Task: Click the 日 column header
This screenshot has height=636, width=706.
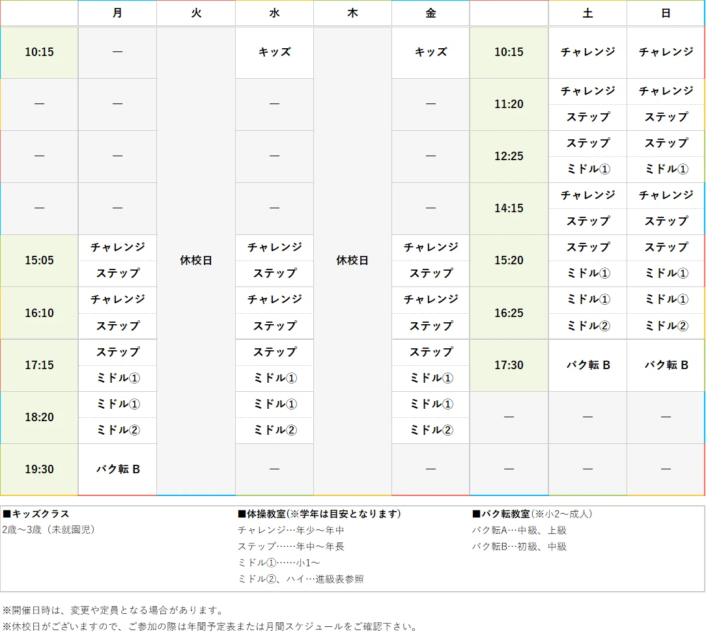Action: click(x=665, y=13)
